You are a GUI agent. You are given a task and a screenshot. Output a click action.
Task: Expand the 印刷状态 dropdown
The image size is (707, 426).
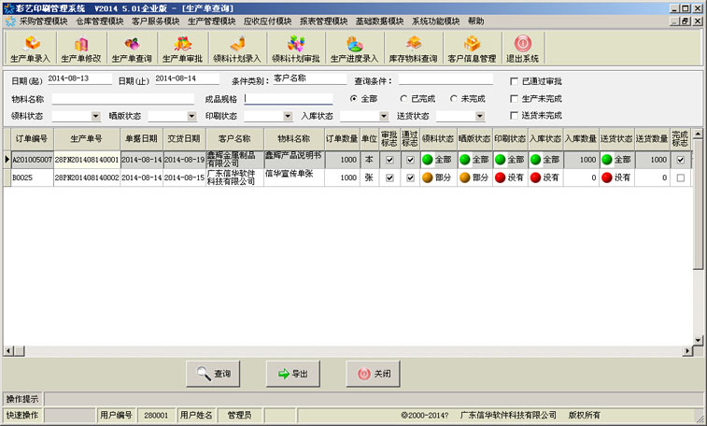click(288, 116)
